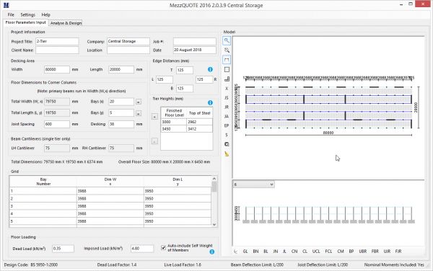Select Dim W cell for bay 1

click(x=110, y=191)
